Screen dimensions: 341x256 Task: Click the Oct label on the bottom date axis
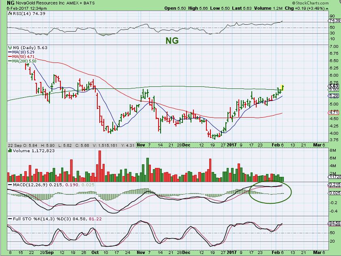coord(95,252)
